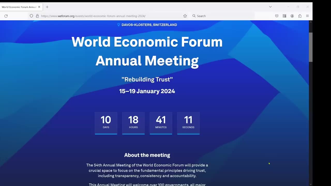
Task: Open the Firefox account icon
Action: 292,16
